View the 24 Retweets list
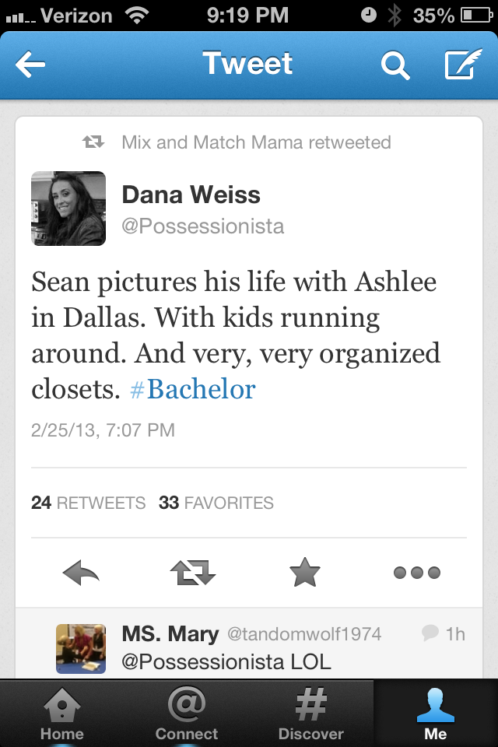 point(88,503)
